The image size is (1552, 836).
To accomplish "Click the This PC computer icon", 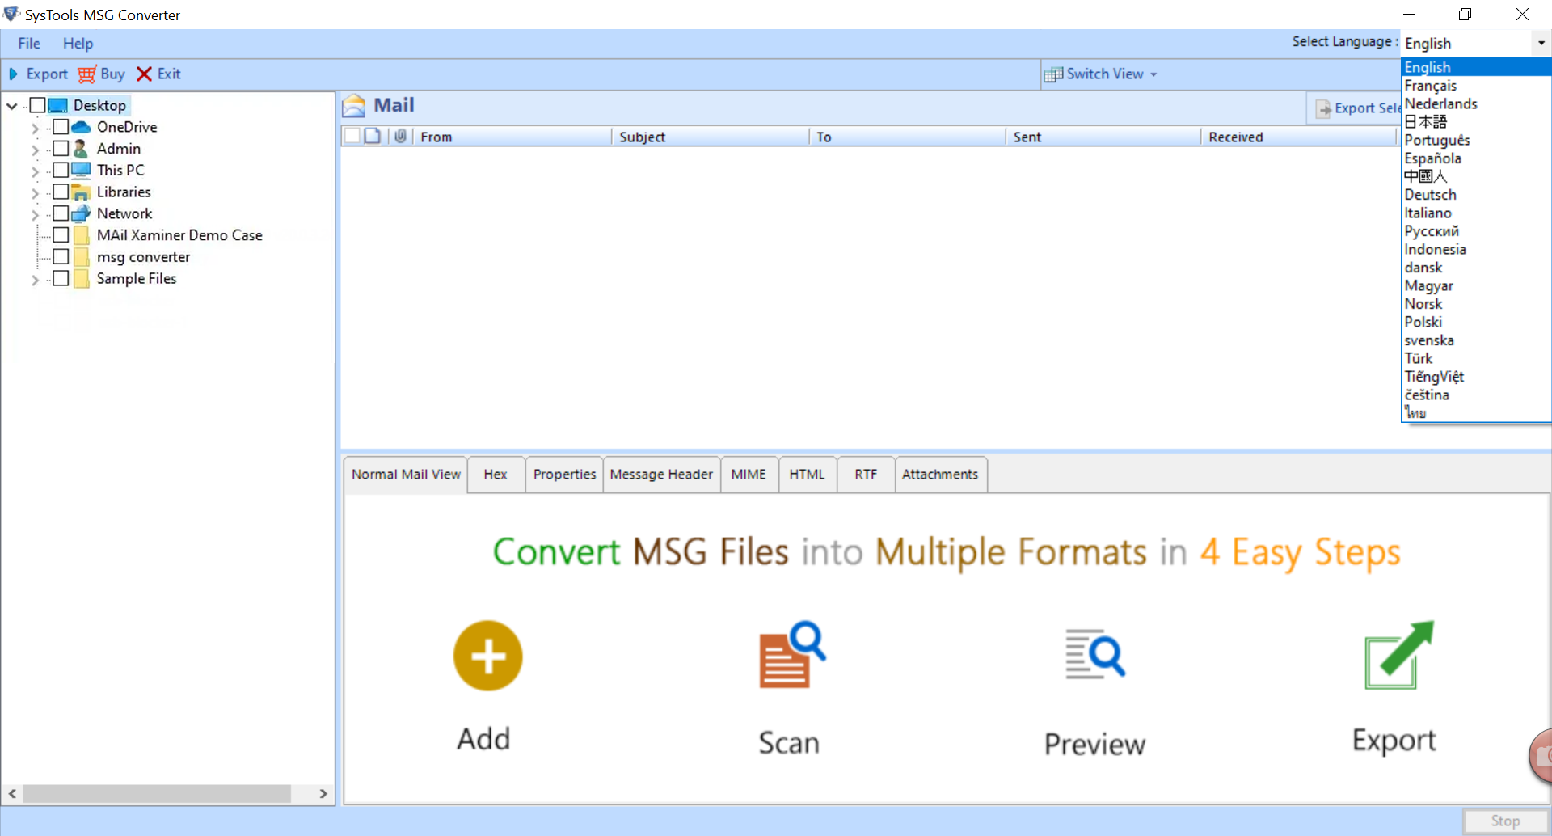I will point(81,170).
